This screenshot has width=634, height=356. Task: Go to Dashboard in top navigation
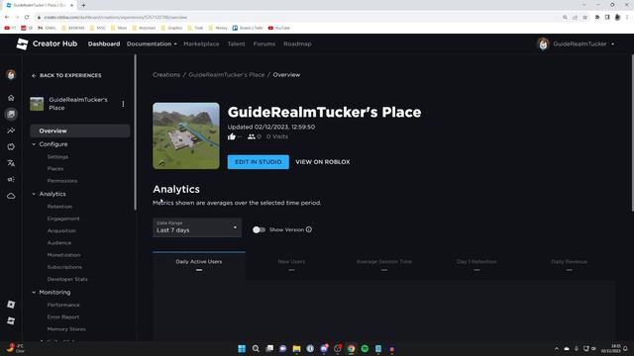(x=104, y=44)
